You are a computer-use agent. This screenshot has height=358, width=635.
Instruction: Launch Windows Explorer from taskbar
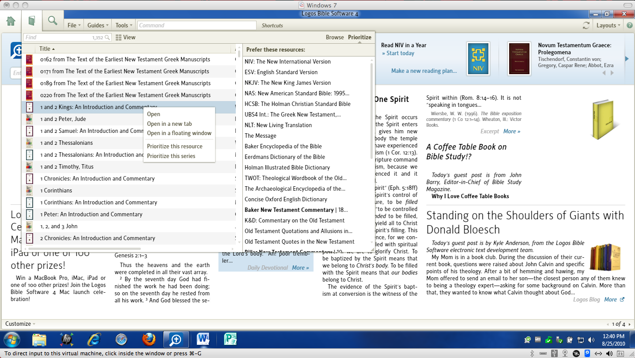[x=39, y=339]
